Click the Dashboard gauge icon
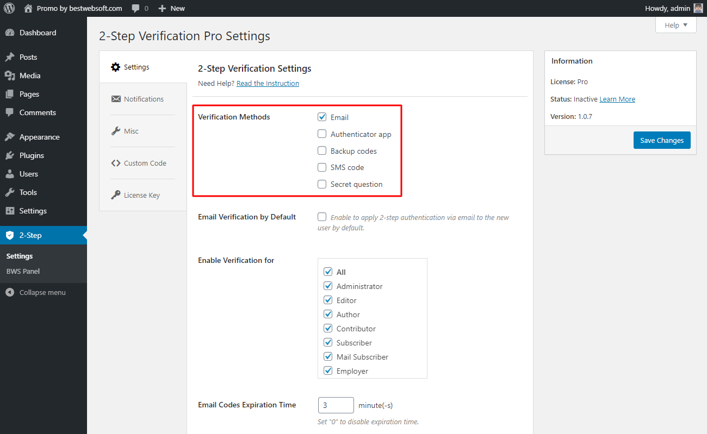The height and width of the screenshot is (434, 707). (x=10, y=33)
